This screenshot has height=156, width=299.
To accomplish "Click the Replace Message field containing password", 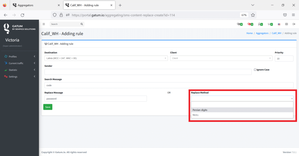I will pyautogui.click(x=95, y=99).
